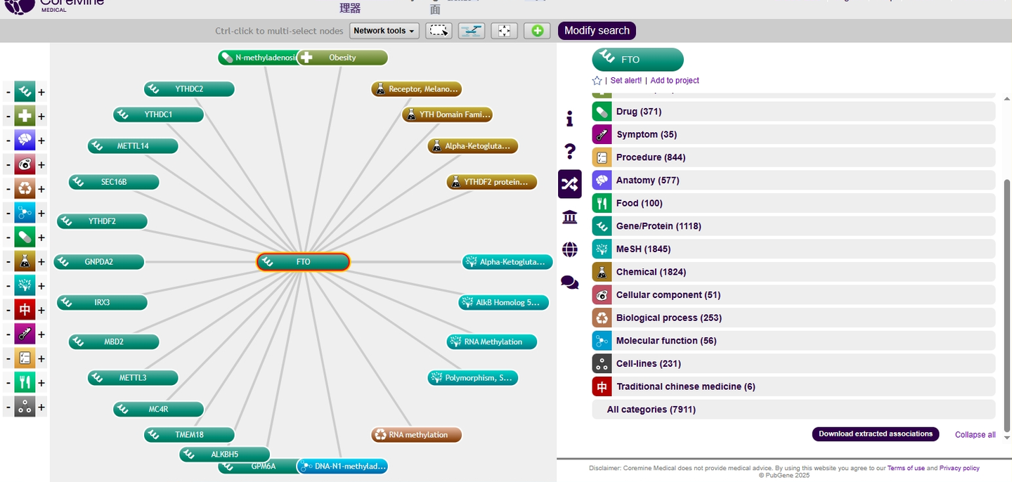
Task: Click the Modify search button
Action: point(597,31)
